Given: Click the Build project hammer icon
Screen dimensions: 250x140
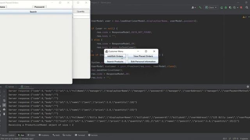Looking at the screenshot, I should point(200,7).
